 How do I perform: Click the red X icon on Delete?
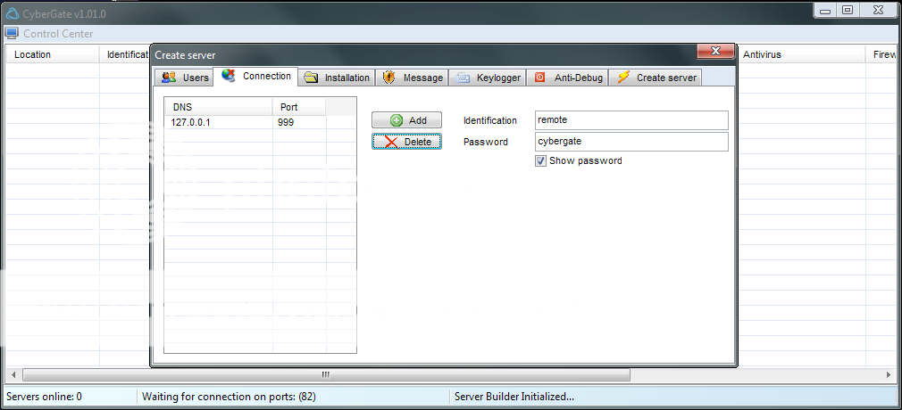tap(392, 142)
